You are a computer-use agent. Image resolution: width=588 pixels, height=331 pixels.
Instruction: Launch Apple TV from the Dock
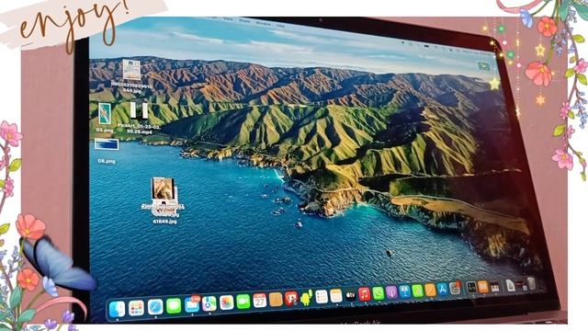click(x=350, y=295)
